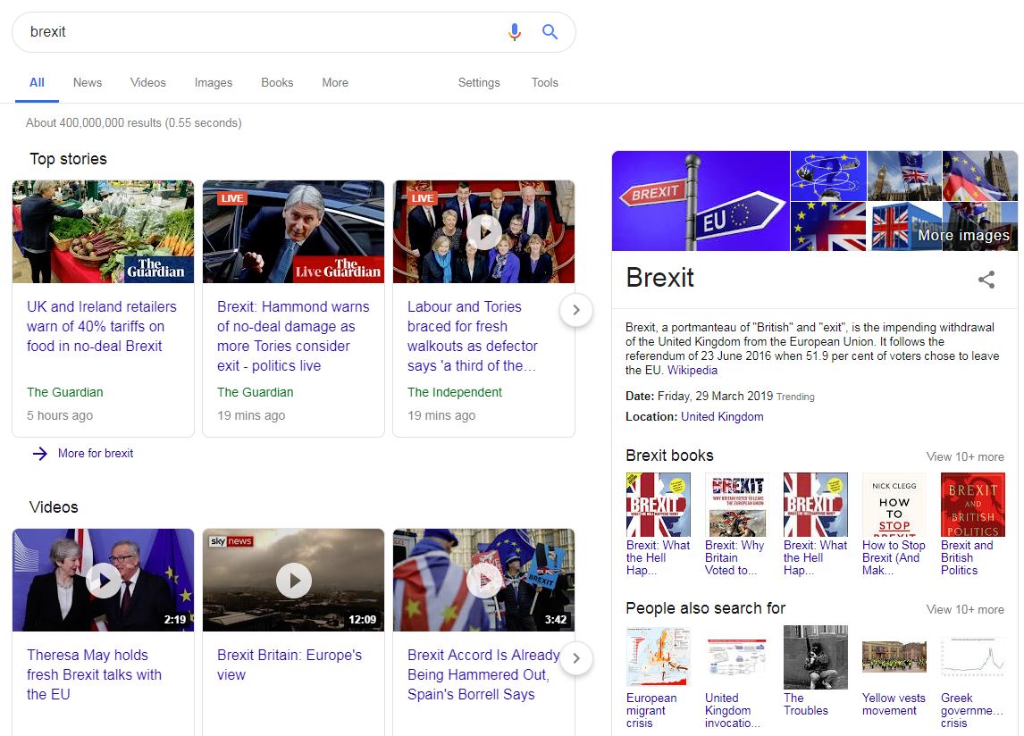
Task: Open The Troubles related search
Action: coord(815,671)
